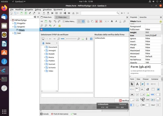This screenshot has width=163, height=116.
Task: Click the italic A icon in form toolbar
Action: tap(116, 21)
